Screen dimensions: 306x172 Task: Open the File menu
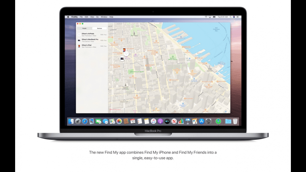81,17
